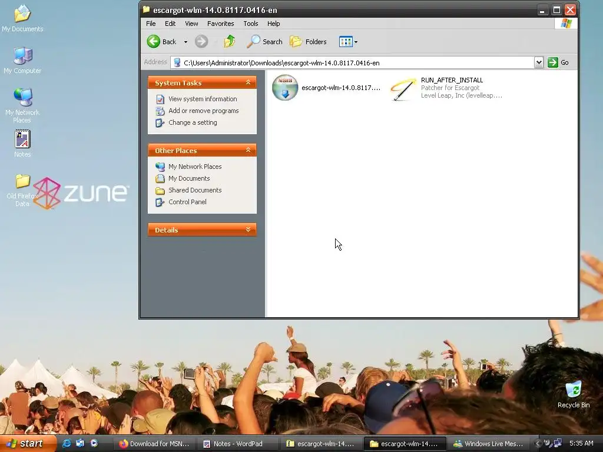Open the Start menu
This screenshot has width=603, height=452.
27,443
